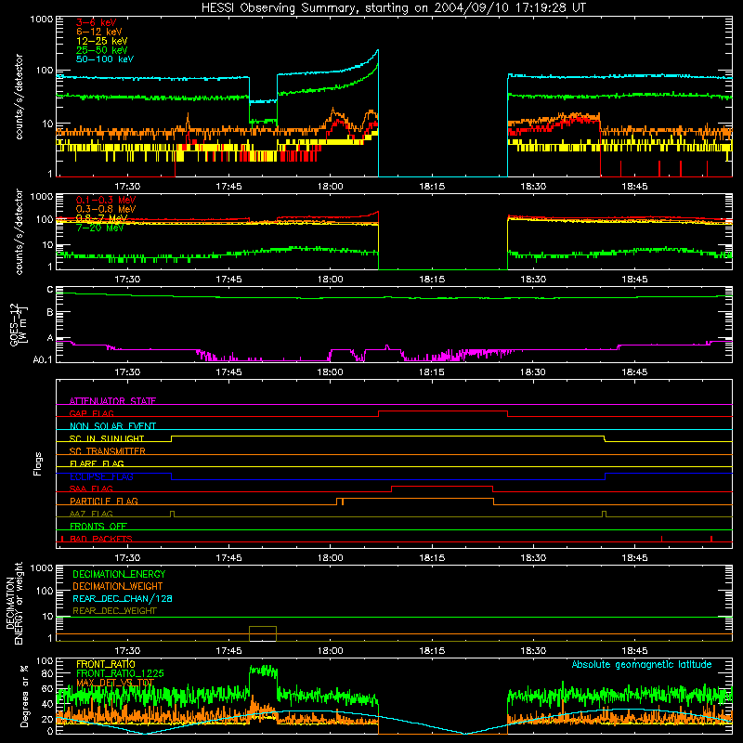Click the 18:00 tick label below GOES-12 panel
743x743 pixels.
point(331,372)
